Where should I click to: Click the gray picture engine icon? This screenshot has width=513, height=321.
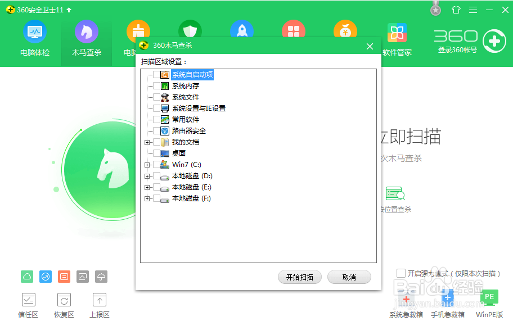tap(83, 277)
